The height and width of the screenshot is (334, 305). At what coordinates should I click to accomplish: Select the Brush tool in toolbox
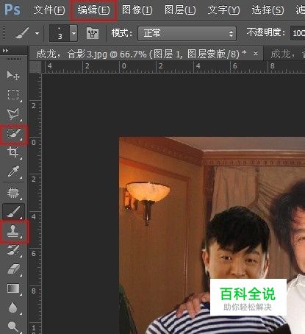coord(13,211)
